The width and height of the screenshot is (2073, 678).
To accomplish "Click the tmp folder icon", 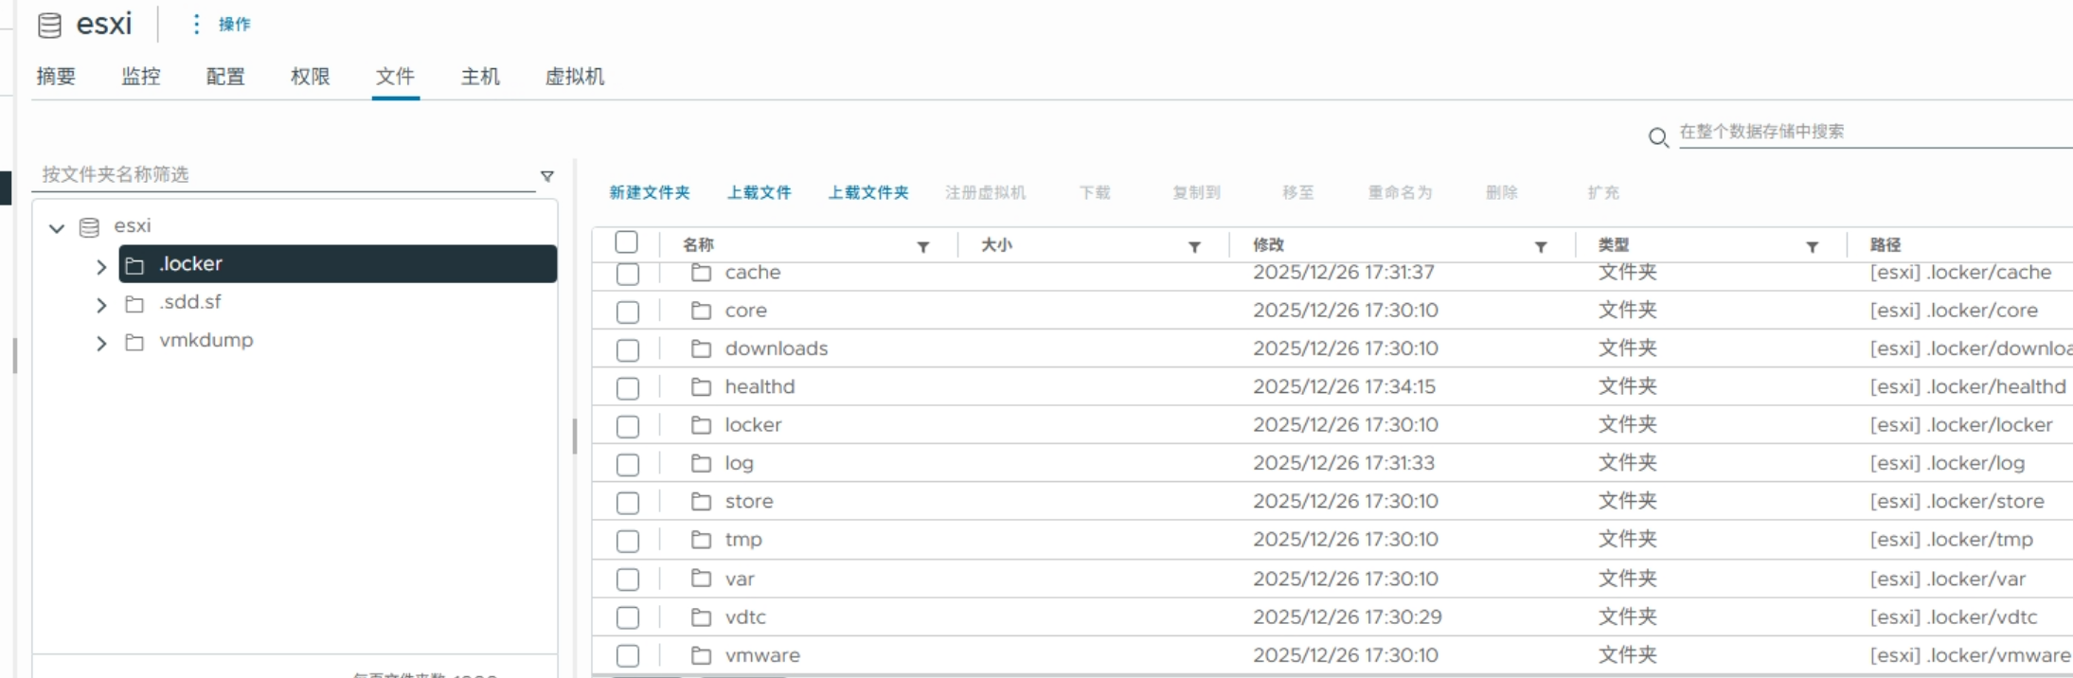I will (701, 540).
